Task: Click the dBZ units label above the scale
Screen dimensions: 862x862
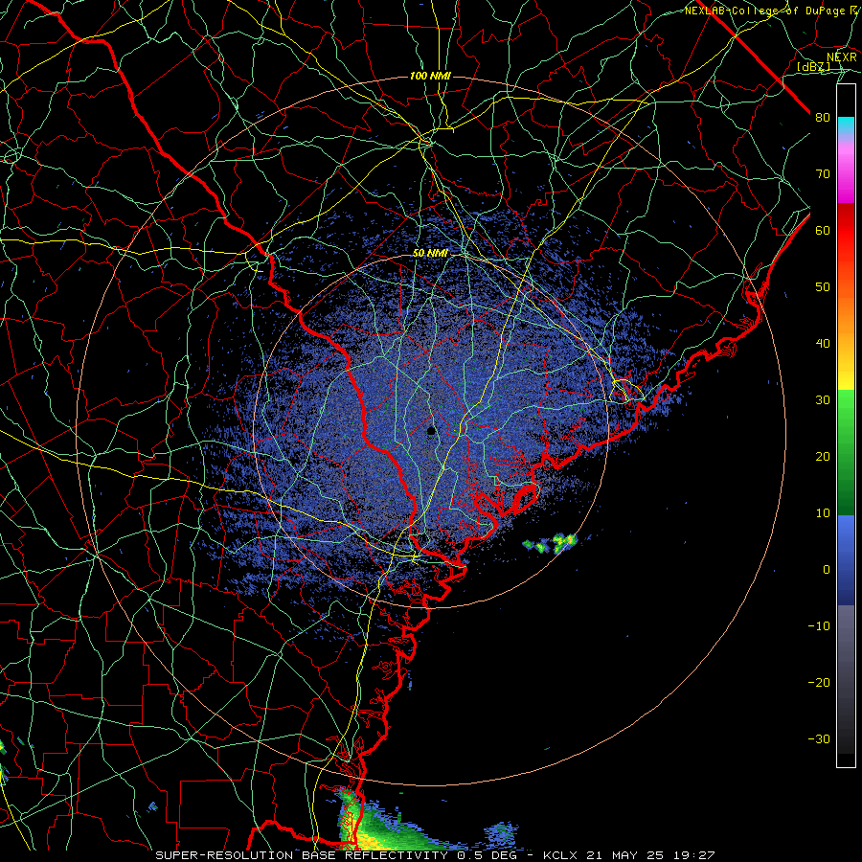Action: click(813, 67)
